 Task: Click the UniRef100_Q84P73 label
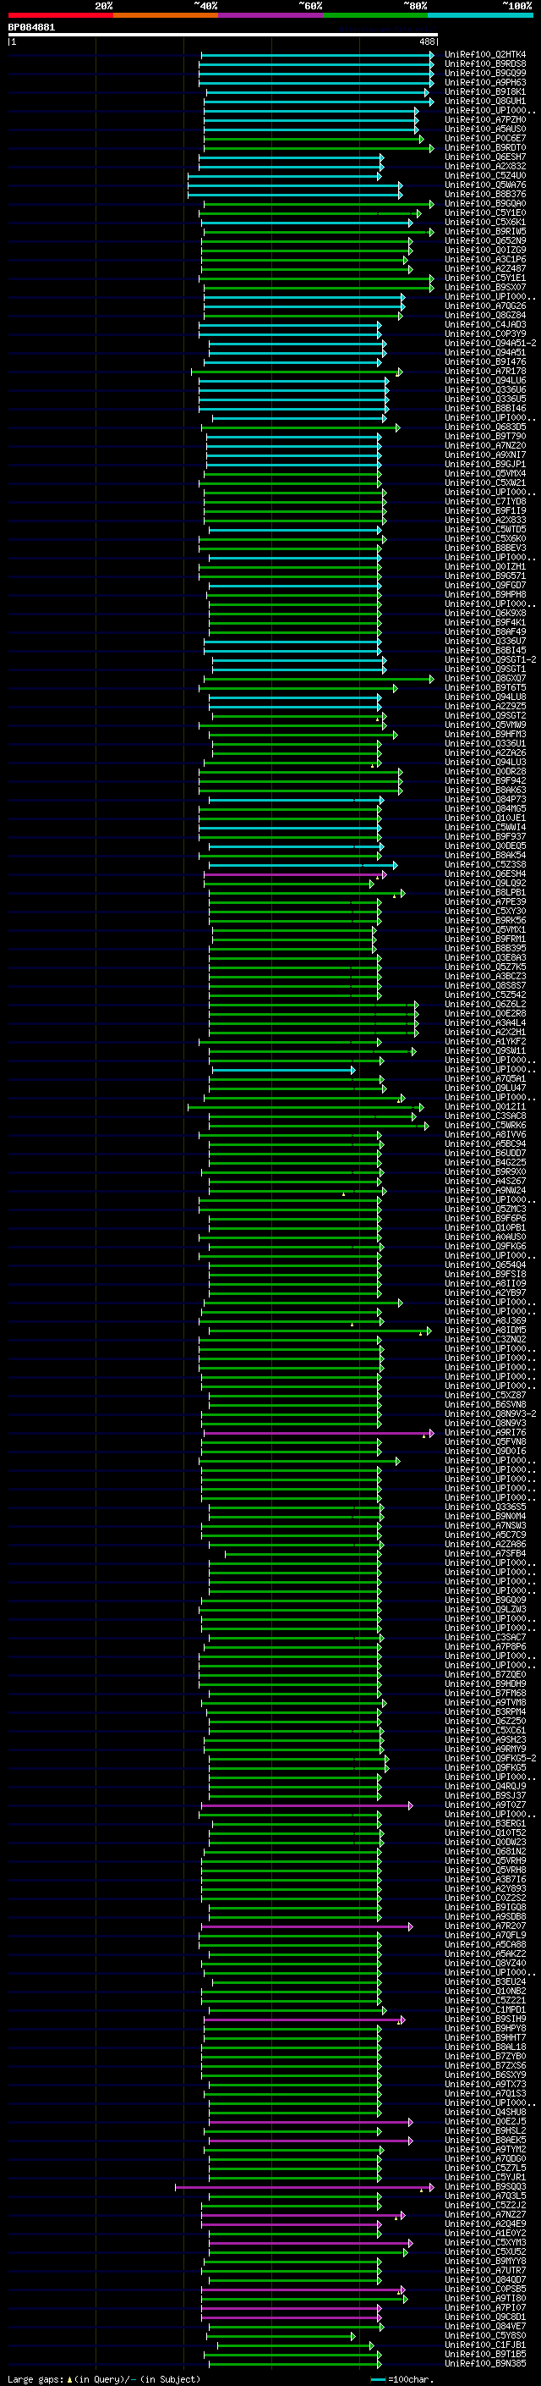[485, 799]
